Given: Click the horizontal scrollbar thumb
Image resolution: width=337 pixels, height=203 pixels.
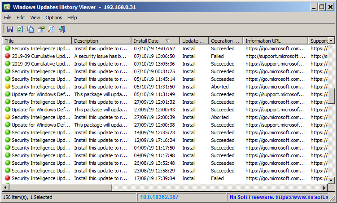Looking at the screenshot, I should point(58,188).
